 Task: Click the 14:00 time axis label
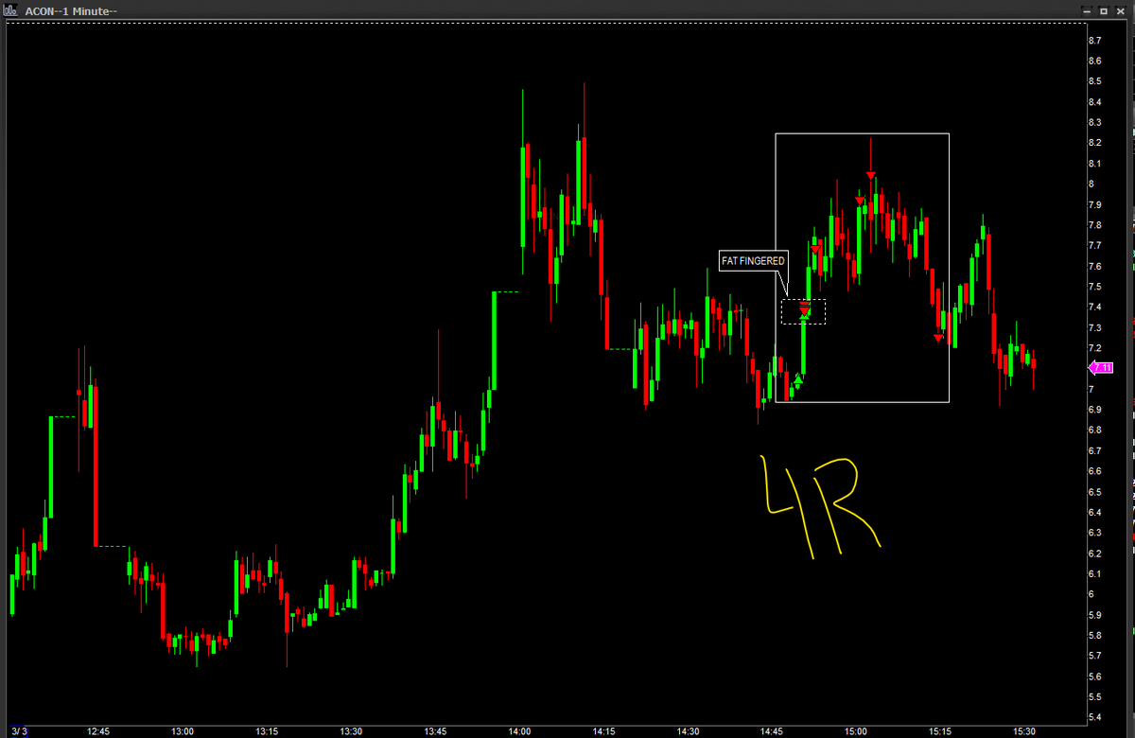(519, 731)
